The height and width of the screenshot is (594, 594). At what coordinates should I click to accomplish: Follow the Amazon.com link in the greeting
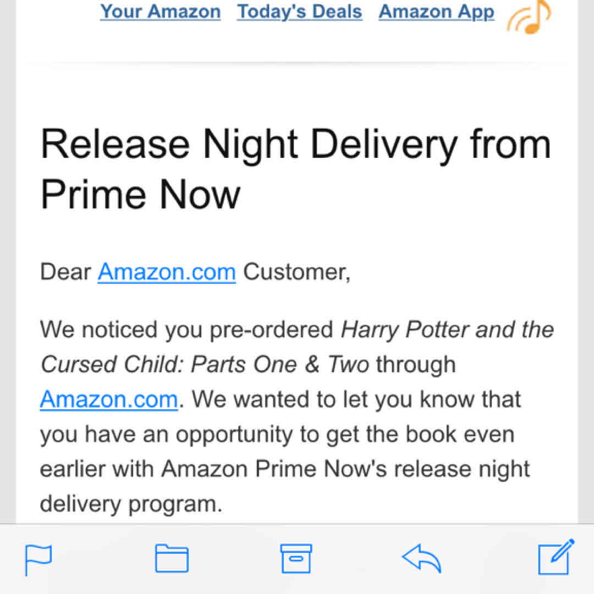(x=167, y=272)
